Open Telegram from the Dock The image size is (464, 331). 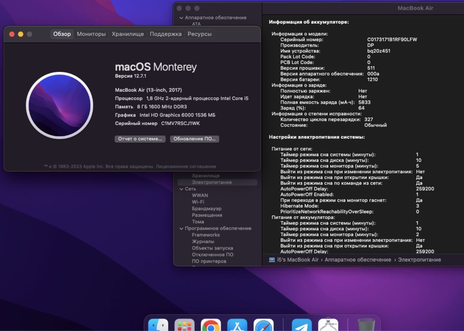pos(301,325)
